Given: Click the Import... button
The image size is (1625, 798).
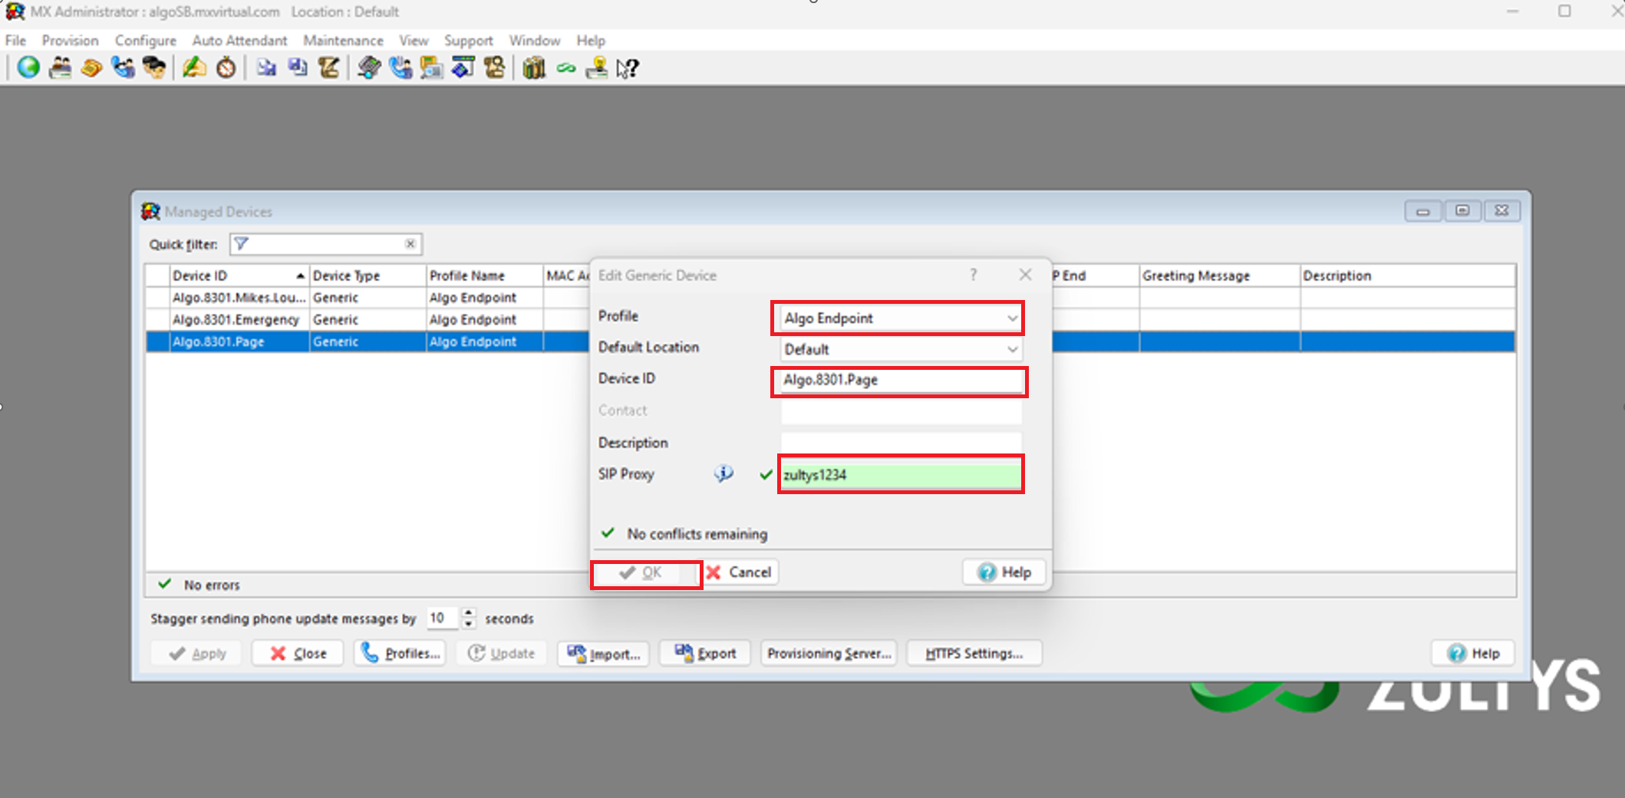Looking at the screenshot, I should [603, 654].
